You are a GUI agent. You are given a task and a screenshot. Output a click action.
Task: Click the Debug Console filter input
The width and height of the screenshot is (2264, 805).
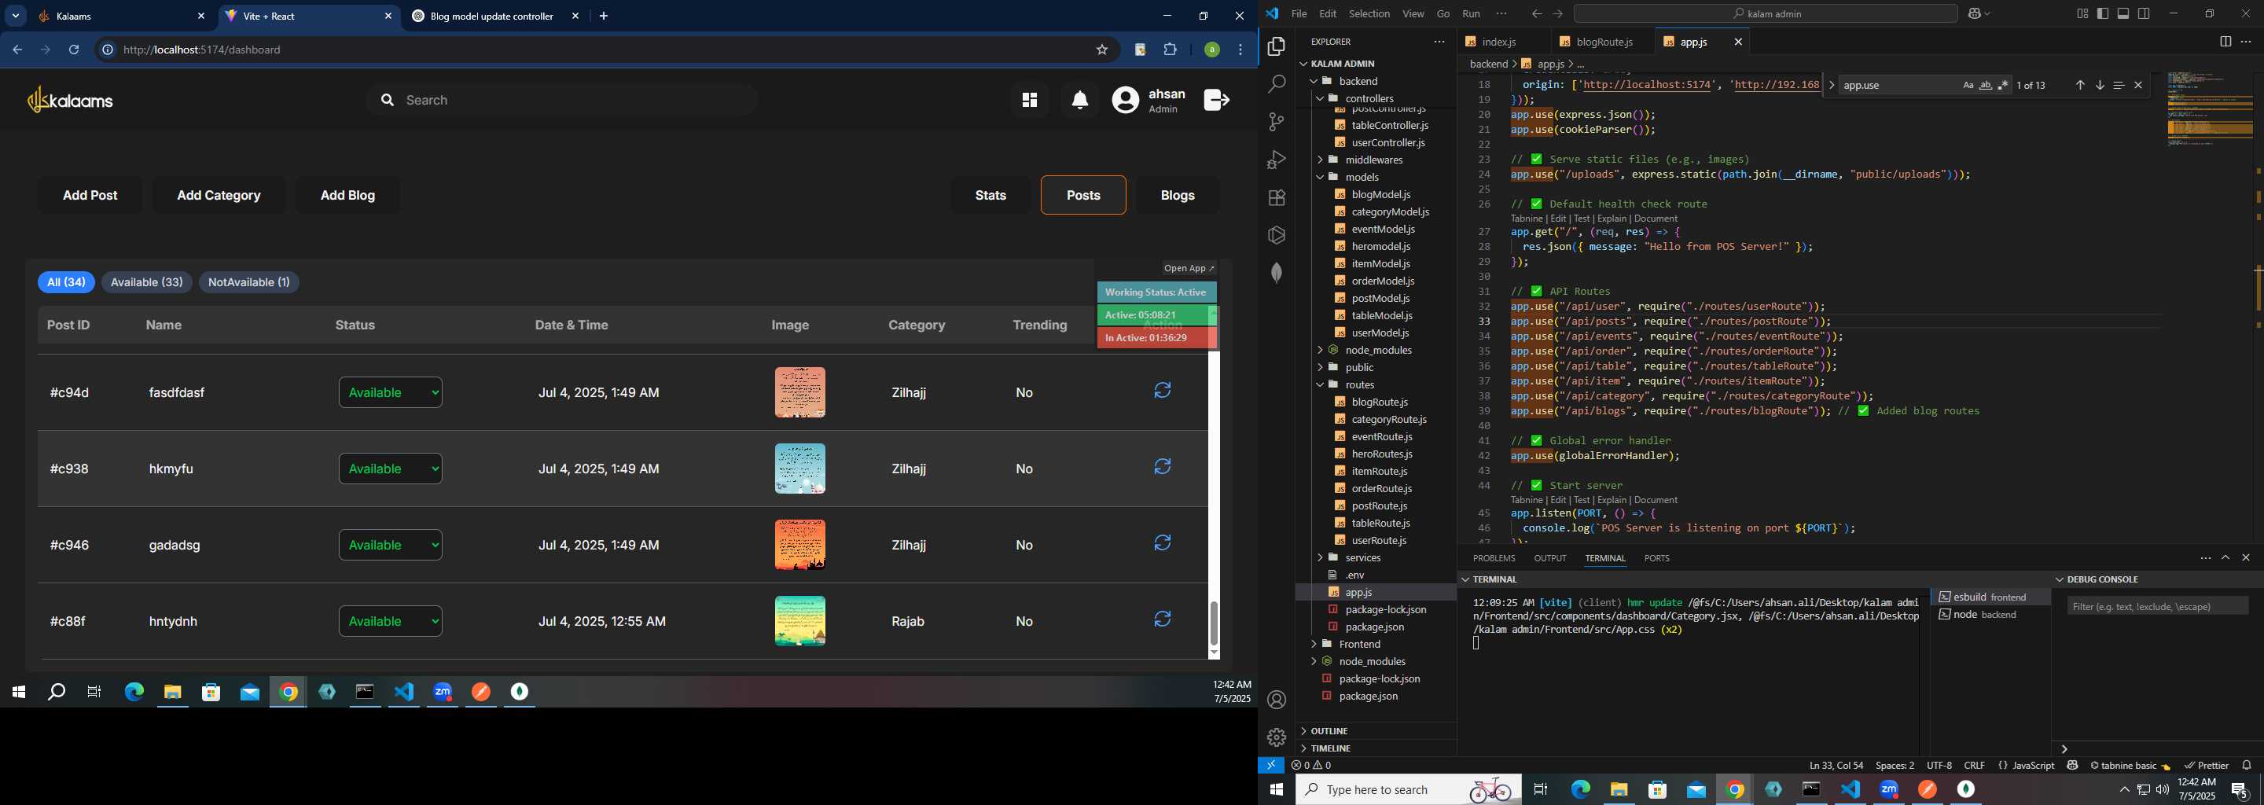(x=2158, y=606)
